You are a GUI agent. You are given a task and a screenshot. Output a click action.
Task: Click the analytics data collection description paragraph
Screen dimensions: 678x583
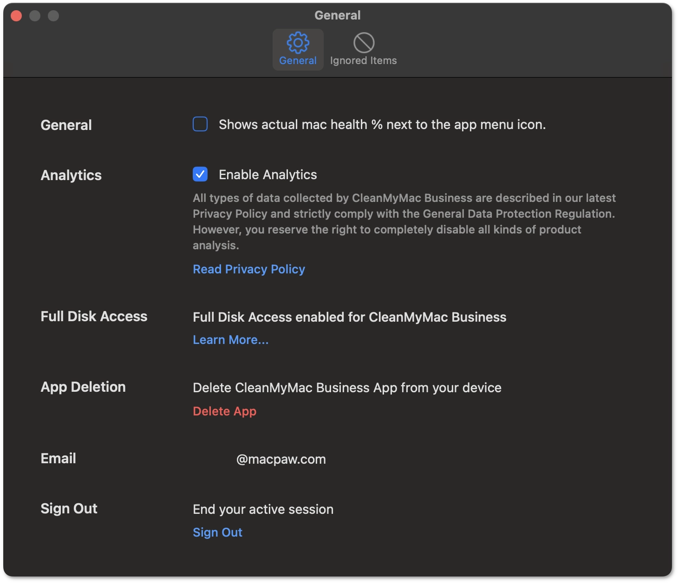click(x=404, y=221)
